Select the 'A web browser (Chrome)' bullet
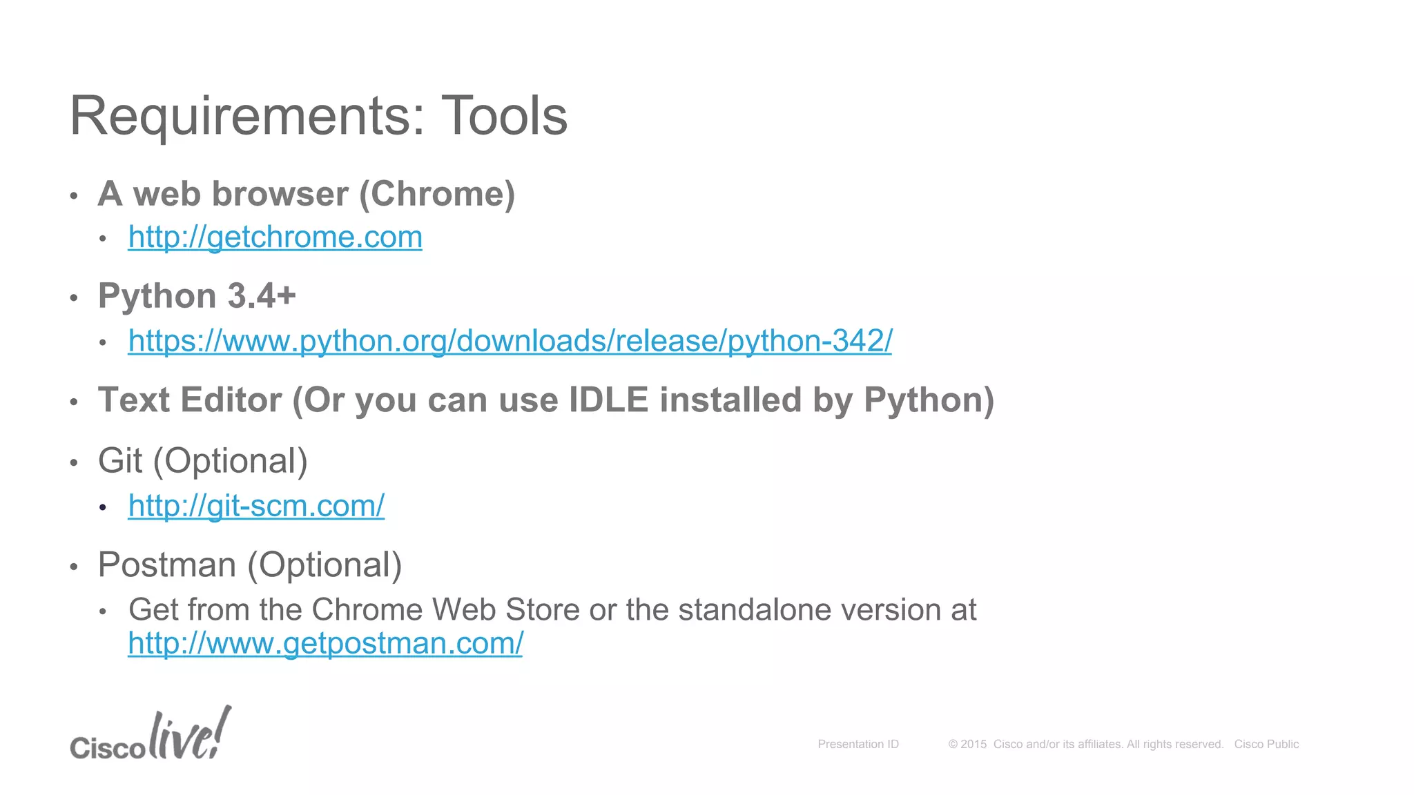The height and width of the screenshot is (795, 1414). click(x=307, y=194)
